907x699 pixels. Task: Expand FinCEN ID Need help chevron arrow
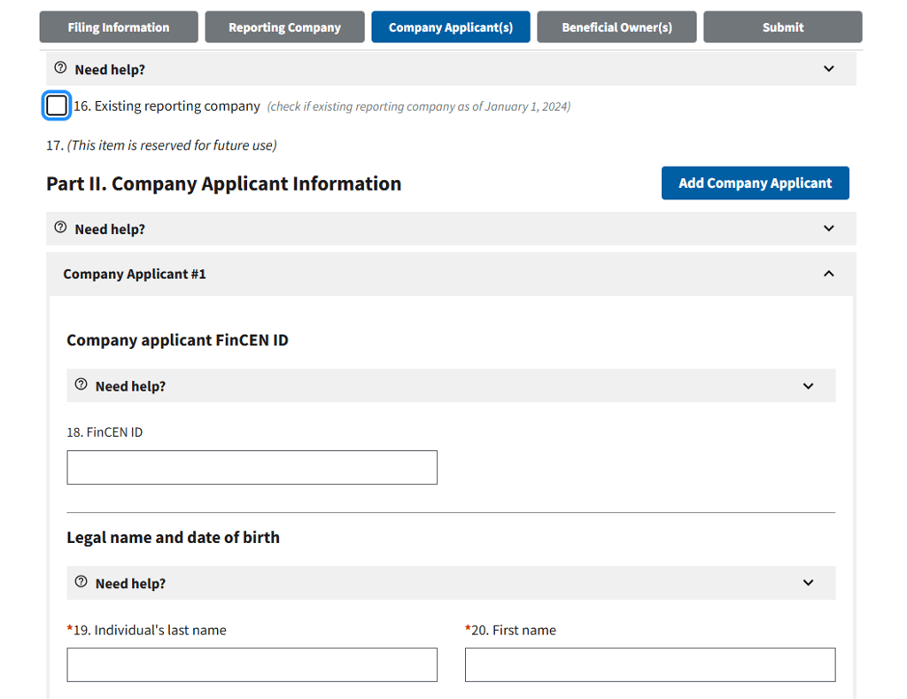808,386
